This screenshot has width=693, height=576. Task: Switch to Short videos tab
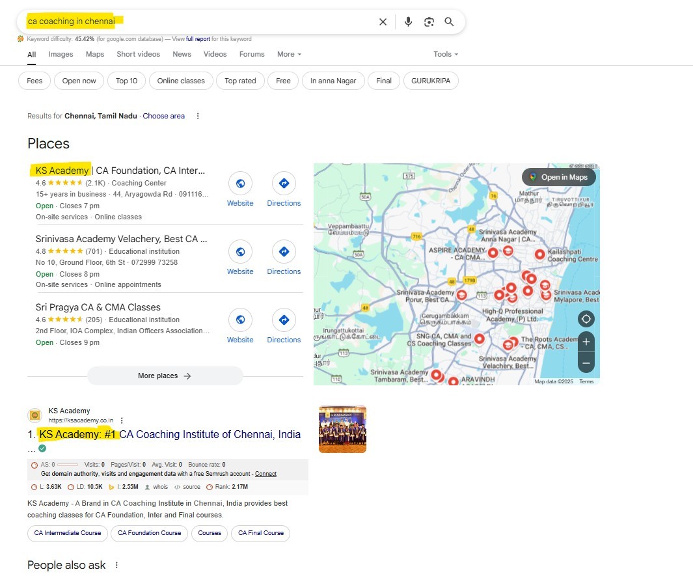pos(139,54)
